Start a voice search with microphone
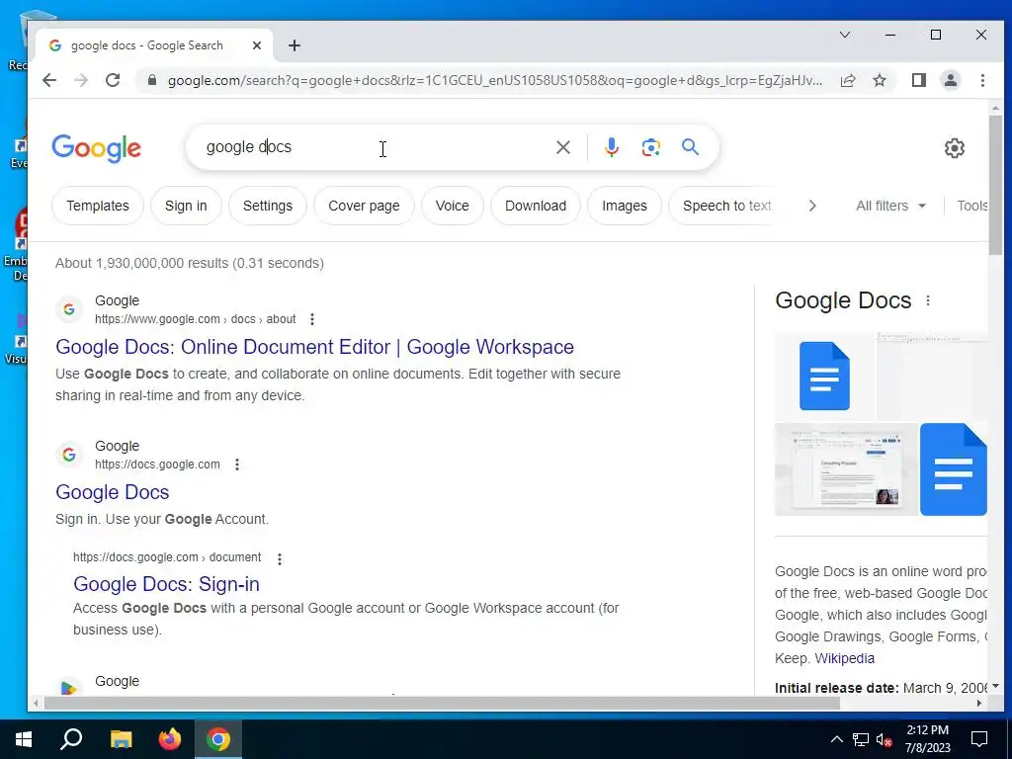The width and height of the screenshot is (1012, 759). pyautogui.click(x=611, y=147)
